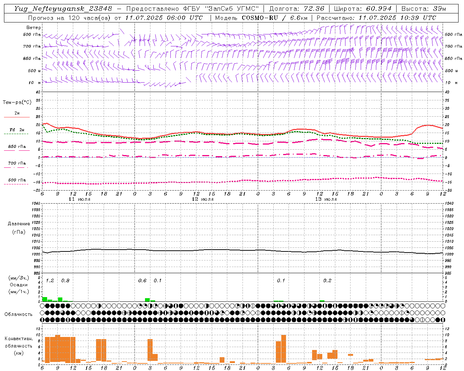
Task: Click the Ветер panel label
Action: tap(34, 28)
